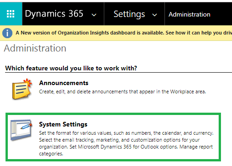
Task: Click the System Settings description paragraph
Action: pyautogui.click(x=126, y=143)
